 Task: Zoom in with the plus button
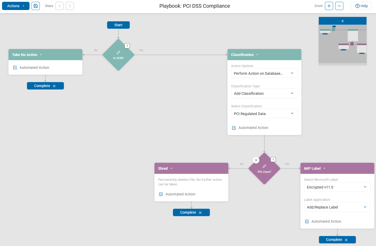tap(329, 6)
